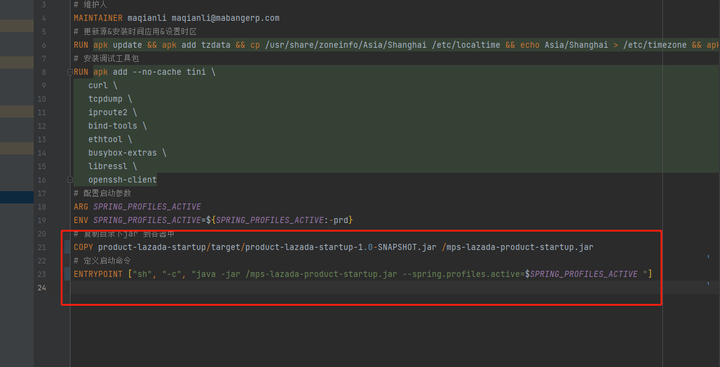The image size is (720, 367).
Task: Click the /mps-lazada-product-startup.jar destination in COPY line
Action: (517, 248)
